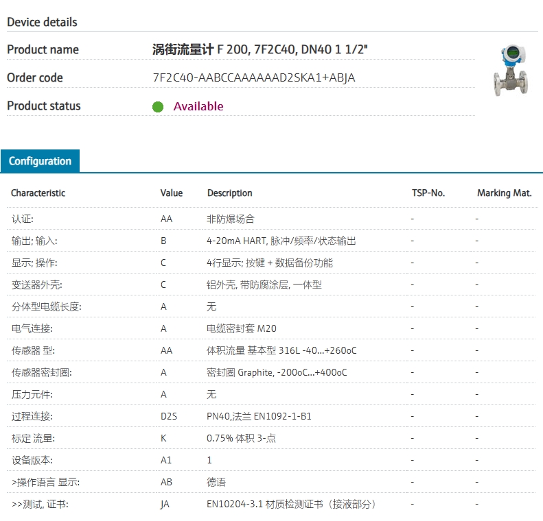Select description 电缆密封套 M20
The height and width of the screenshot is (521, 543).
(242, 328)
